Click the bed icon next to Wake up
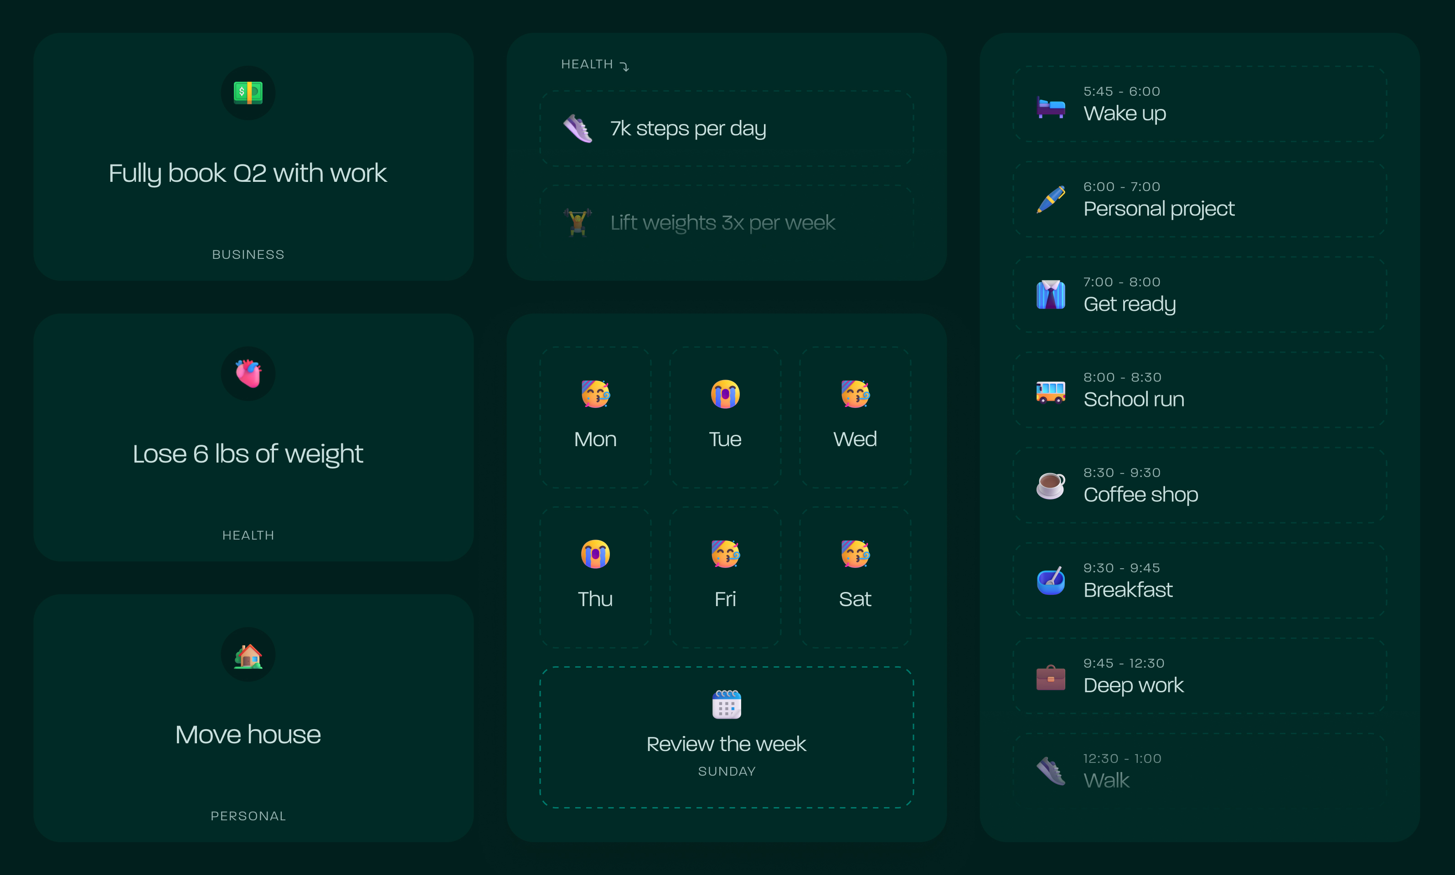The width and height of the screenshot is (1455, 875). [1050, 107]
